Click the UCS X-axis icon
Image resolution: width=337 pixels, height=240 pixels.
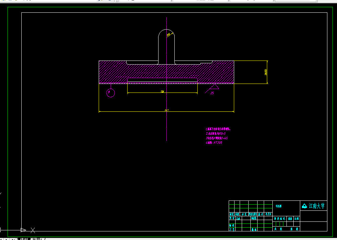point(33,230)
